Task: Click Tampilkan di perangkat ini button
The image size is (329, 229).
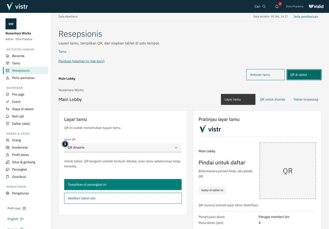Action: pos(123,185)
